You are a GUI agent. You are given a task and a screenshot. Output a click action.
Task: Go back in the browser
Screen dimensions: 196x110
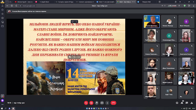(7, 6)
